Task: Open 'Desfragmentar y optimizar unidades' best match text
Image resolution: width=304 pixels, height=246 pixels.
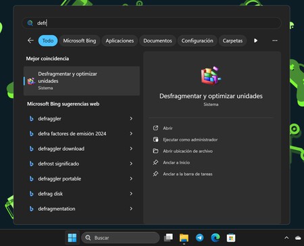Action: coord(68,77)
